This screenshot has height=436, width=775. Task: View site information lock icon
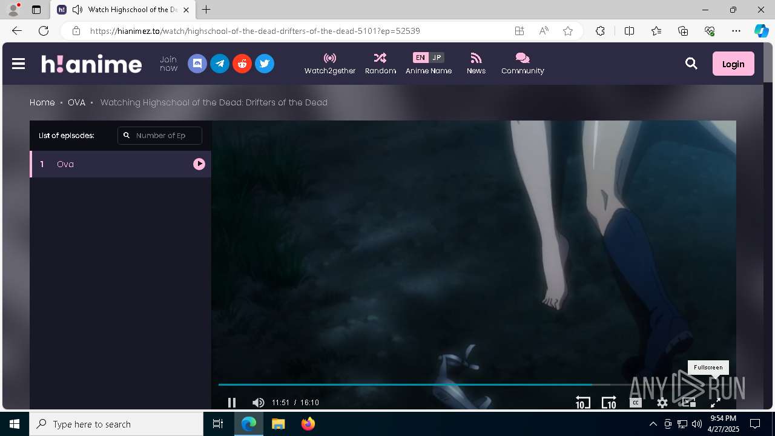click(x=76, y=31)
